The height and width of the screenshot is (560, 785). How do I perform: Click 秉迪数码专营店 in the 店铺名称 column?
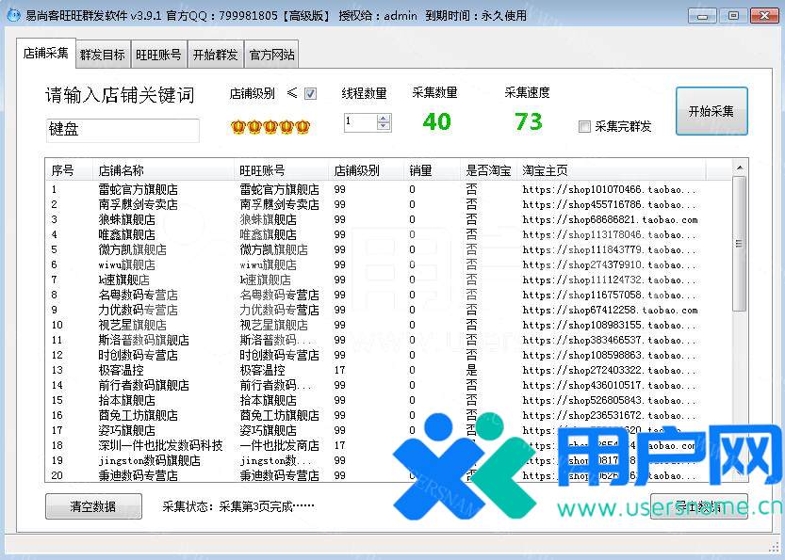(x=138, y=475)
